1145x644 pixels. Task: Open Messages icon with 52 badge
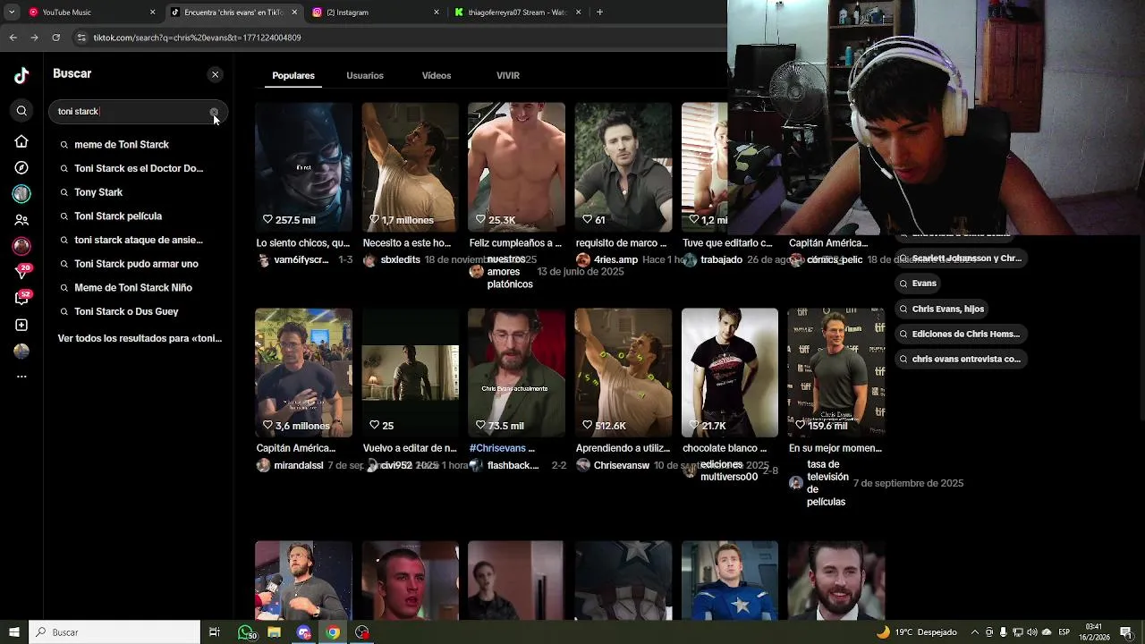(x=21, y=298)
